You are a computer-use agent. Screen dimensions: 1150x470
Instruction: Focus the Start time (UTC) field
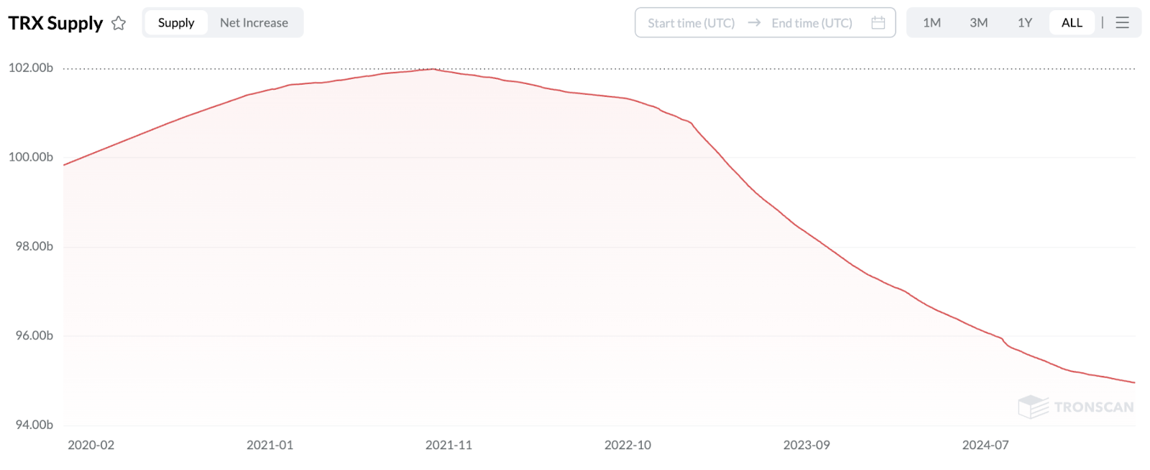pos(691,23)
